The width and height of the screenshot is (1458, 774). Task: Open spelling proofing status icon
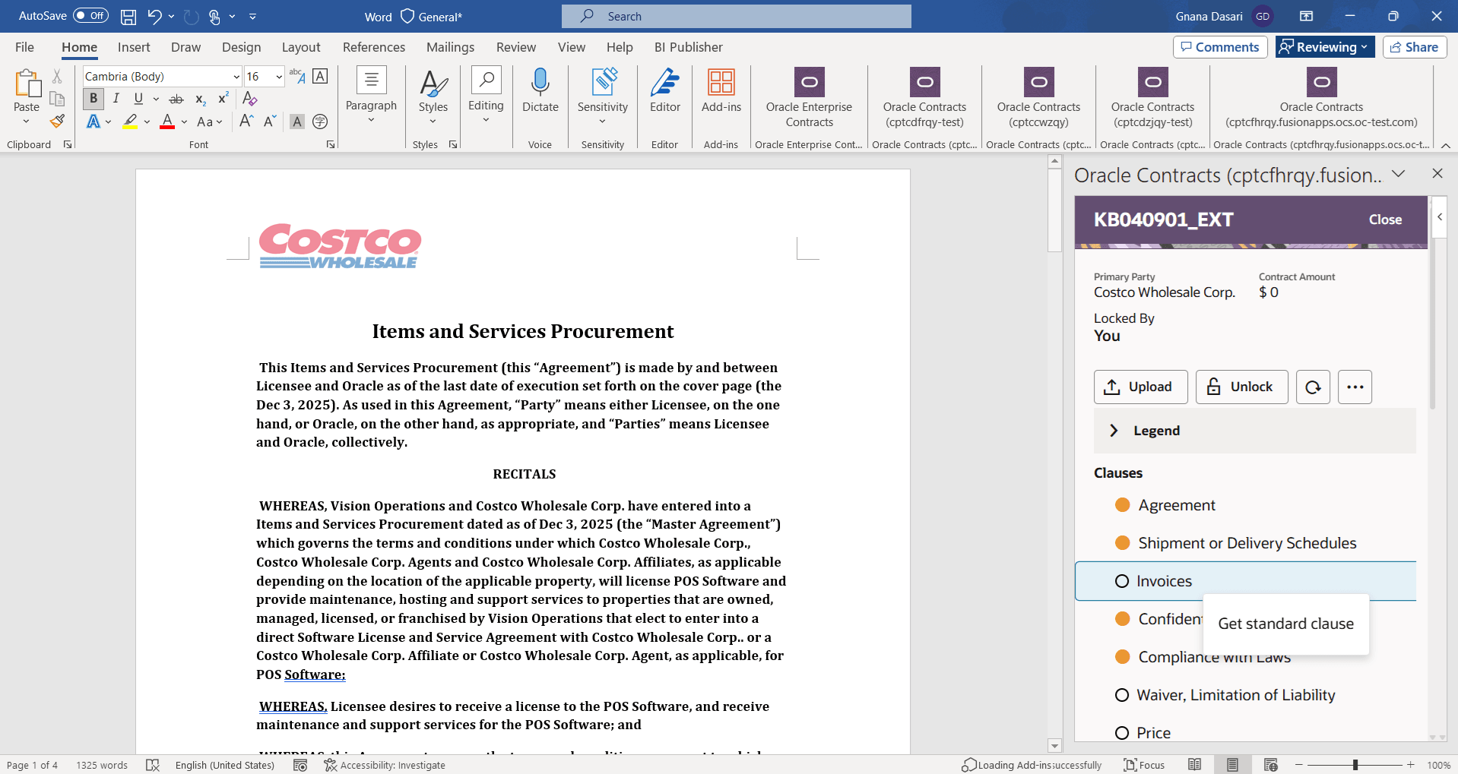(153, 765)
